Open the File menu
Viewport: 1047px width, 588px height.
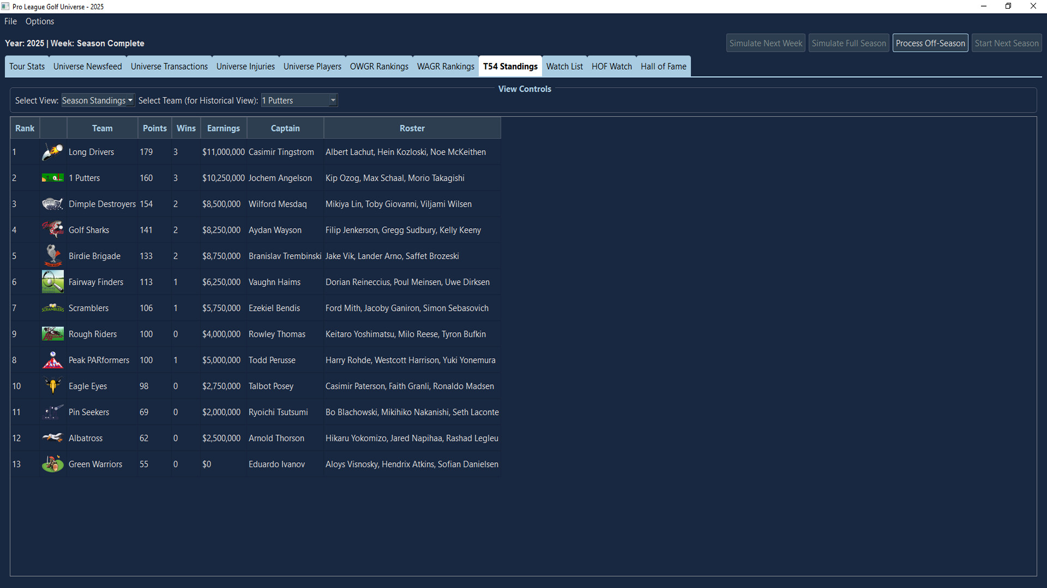[10, 21]
